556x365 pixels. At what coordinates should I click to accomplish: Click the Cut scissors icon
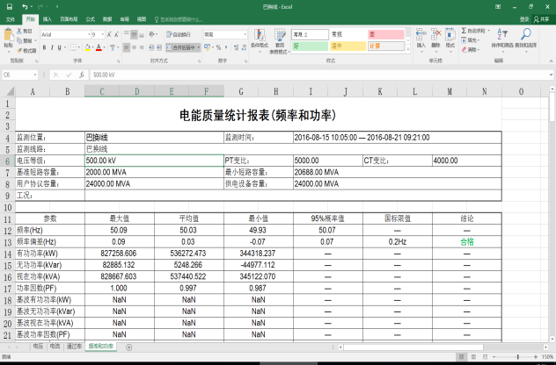(19, 31)
